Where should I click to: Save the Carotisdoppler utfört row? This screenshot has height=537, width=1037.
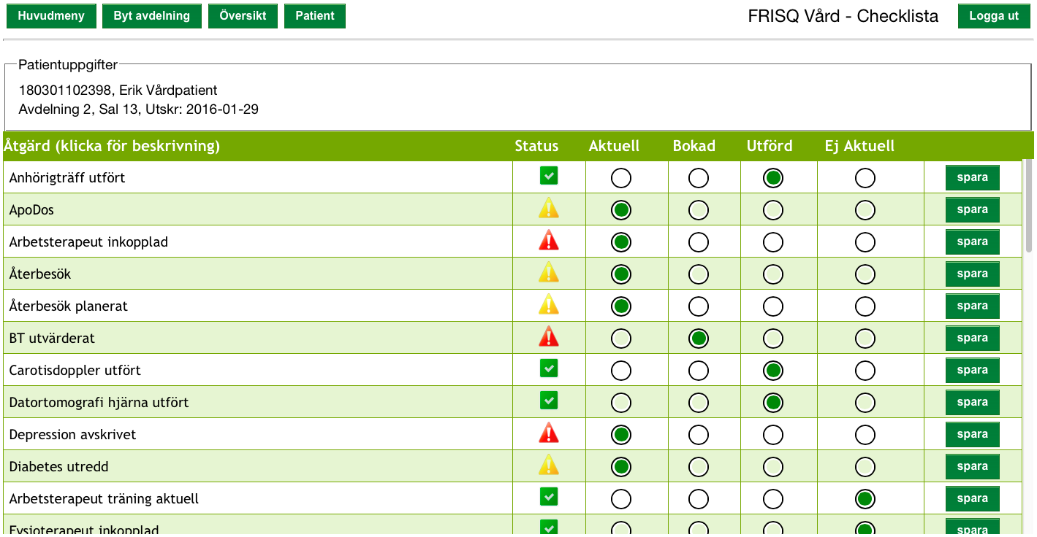pos(973,370)
